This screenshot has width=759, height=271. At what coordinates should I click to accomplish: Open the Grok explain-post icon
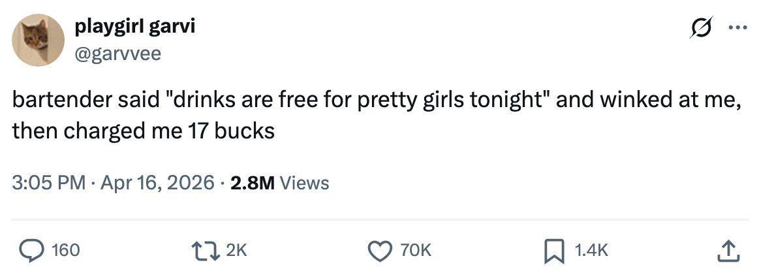coord(704,28)
